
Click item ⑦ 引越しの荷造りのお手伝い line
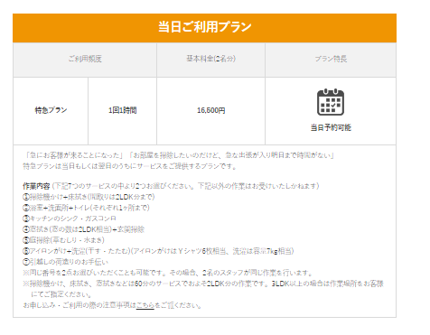point(66,262)
